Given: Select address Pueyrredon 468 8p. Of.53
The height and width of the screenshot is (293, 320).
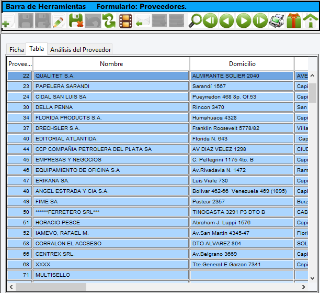Looking at the screenshot, I should point(242,96).
